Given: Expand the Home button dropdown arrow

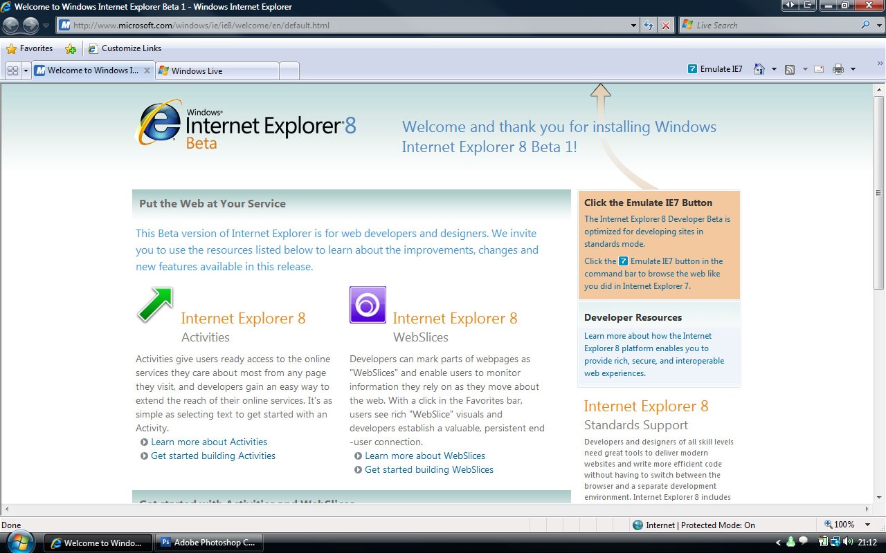Looking at the screenshot, I should tap(774, 69).
